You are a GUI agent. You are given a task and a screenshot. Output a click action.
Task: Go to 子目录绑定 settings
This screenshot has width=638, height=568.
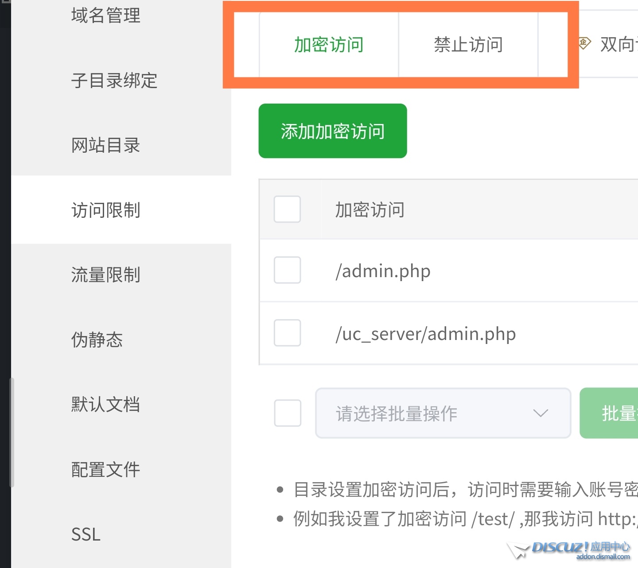tap(114, 81)
